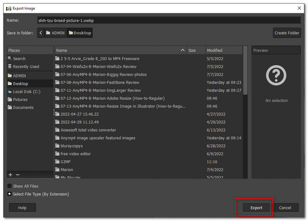Click the Name filename input field

(x=168, y=21)
